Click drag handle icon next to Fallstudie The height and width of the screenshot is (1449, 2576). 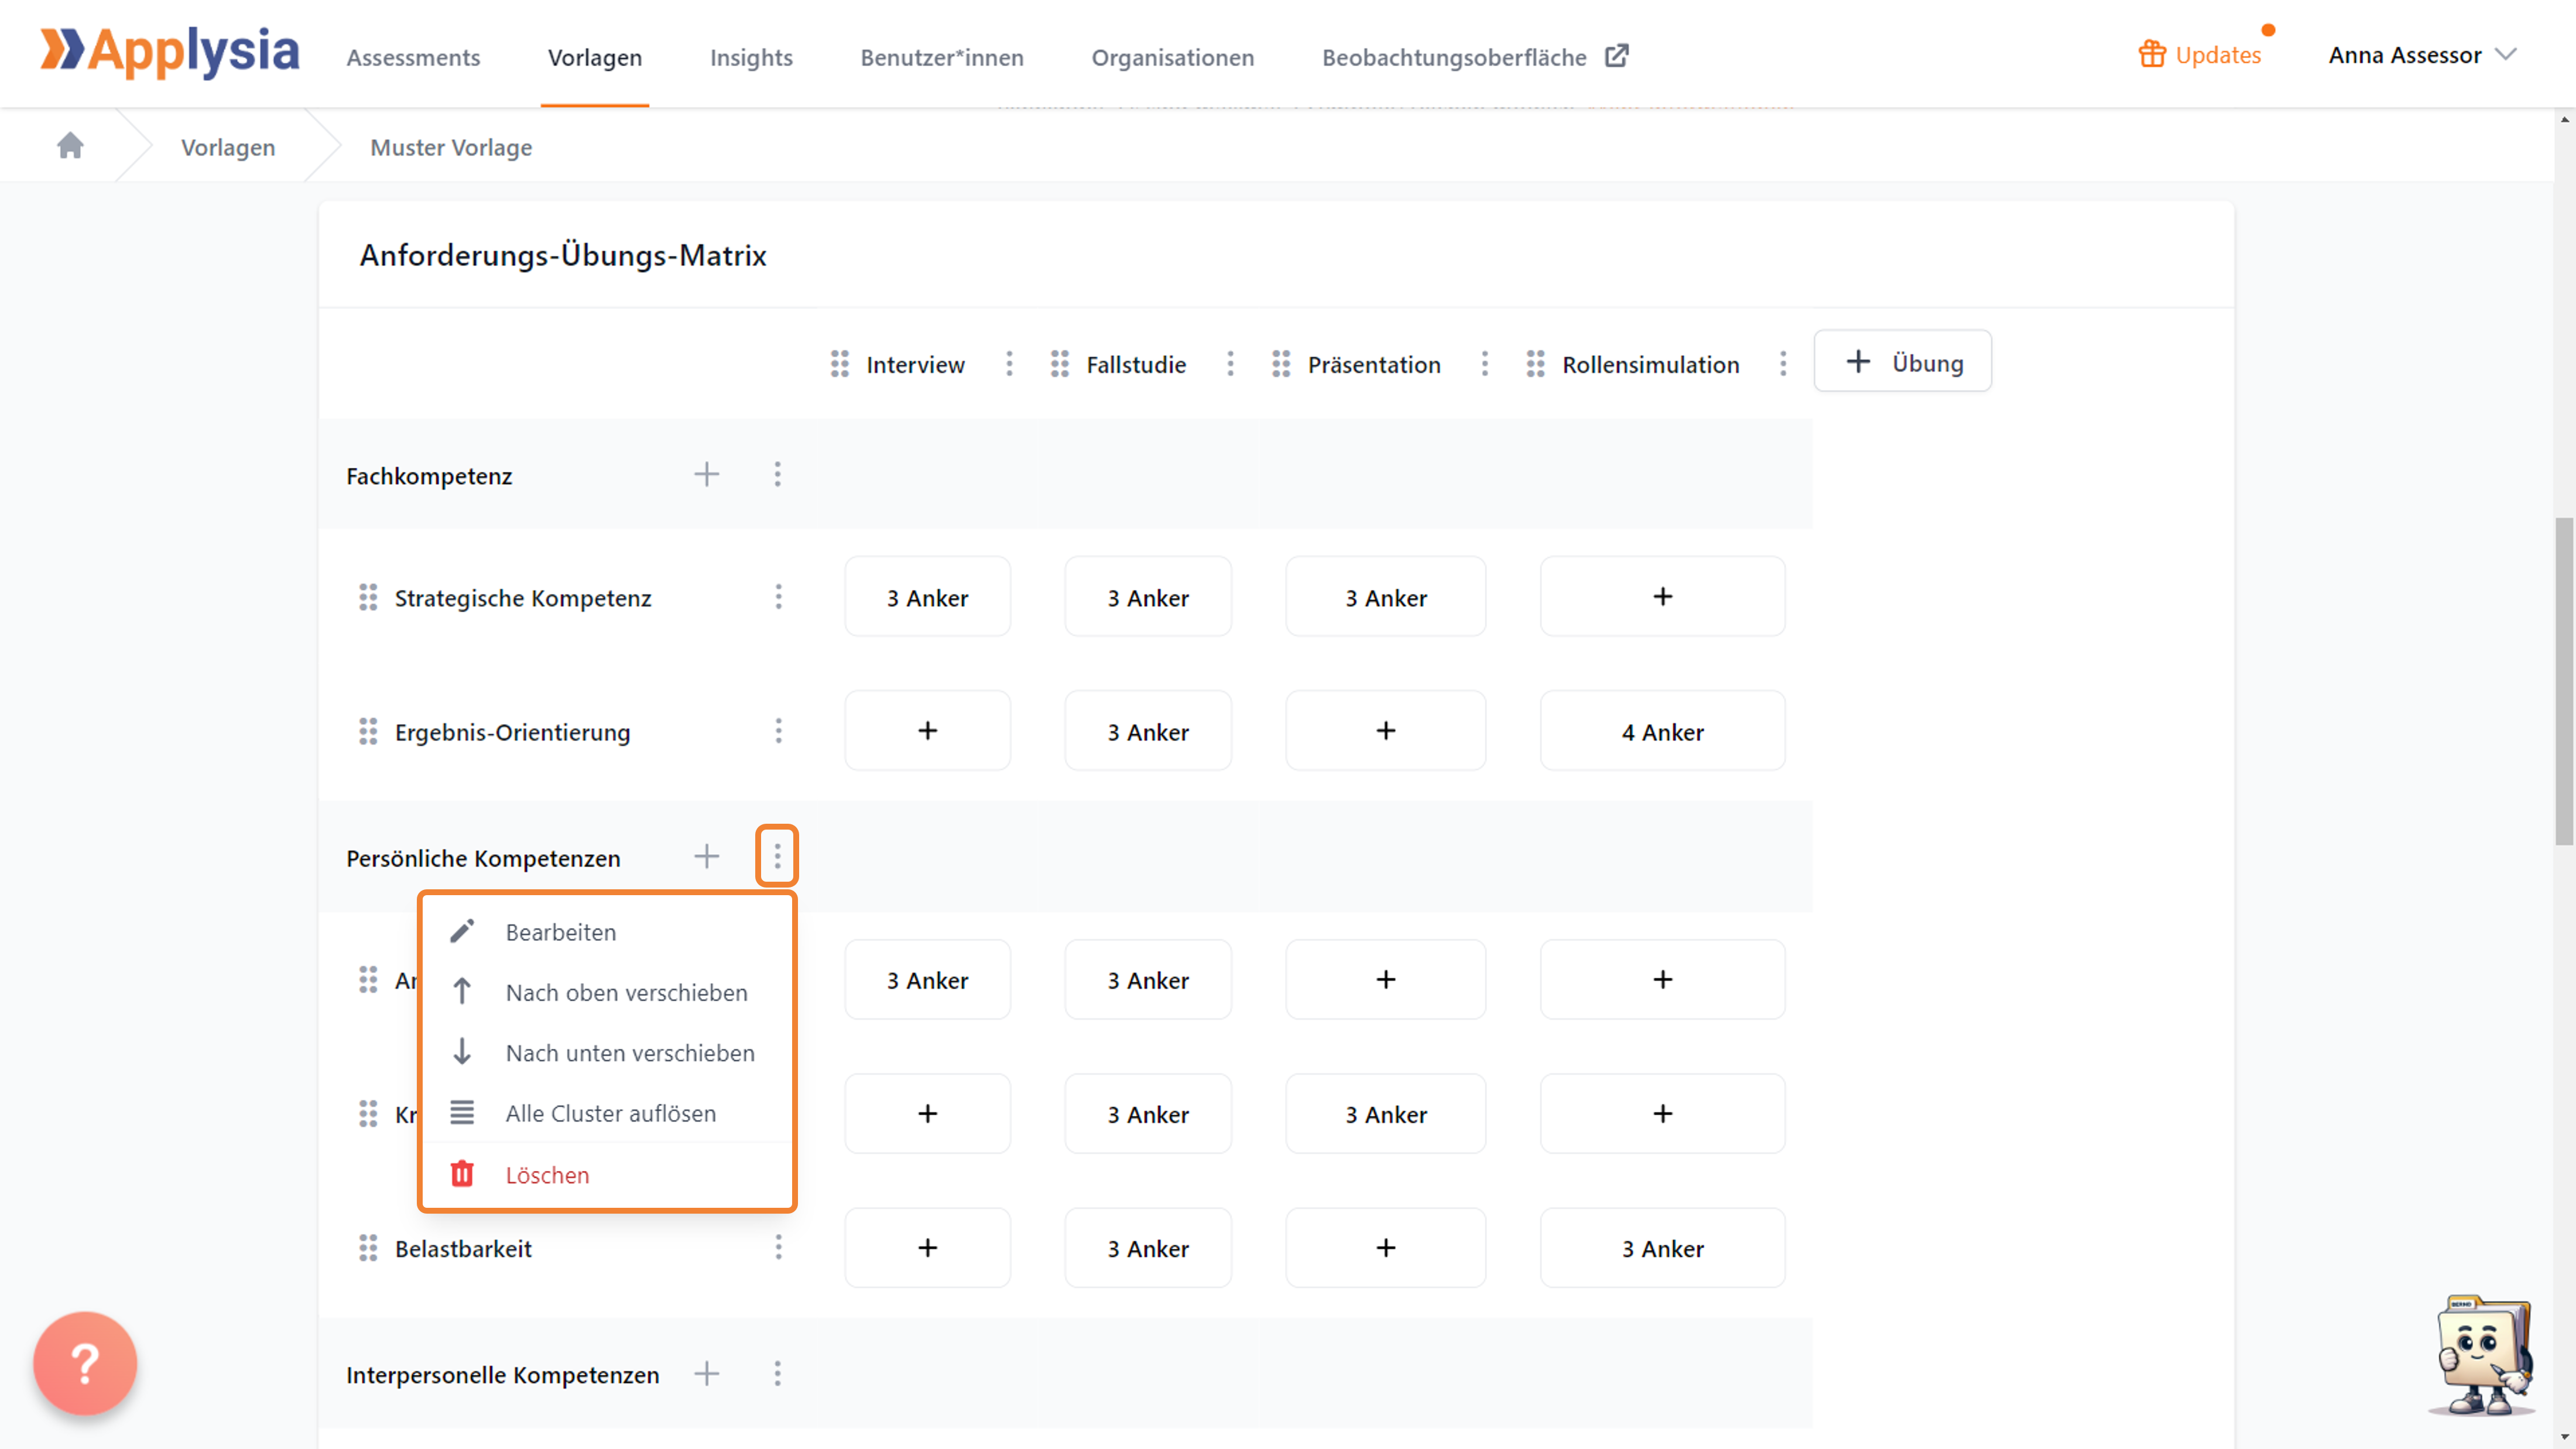(1060, 364)
